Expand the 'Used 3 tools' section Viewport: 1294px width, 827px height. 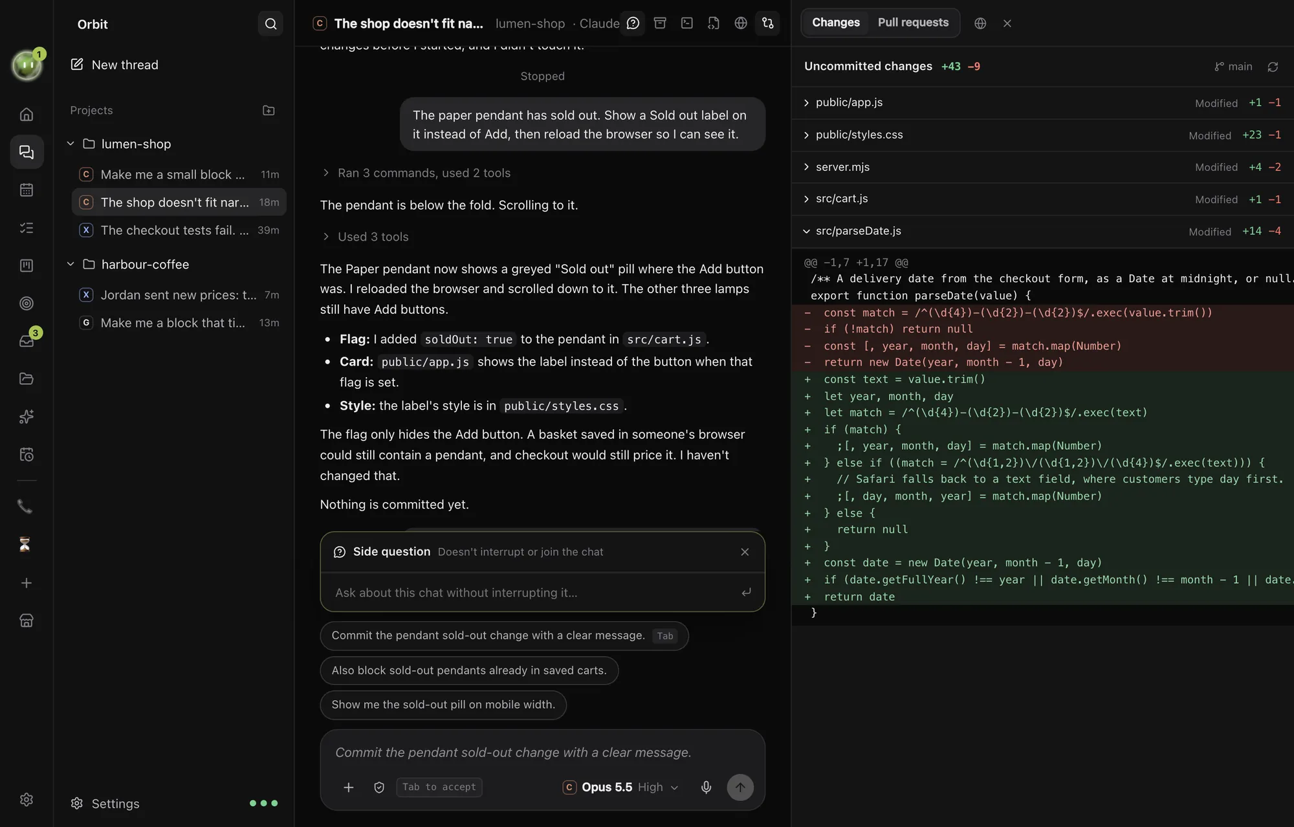pos(365,237)
